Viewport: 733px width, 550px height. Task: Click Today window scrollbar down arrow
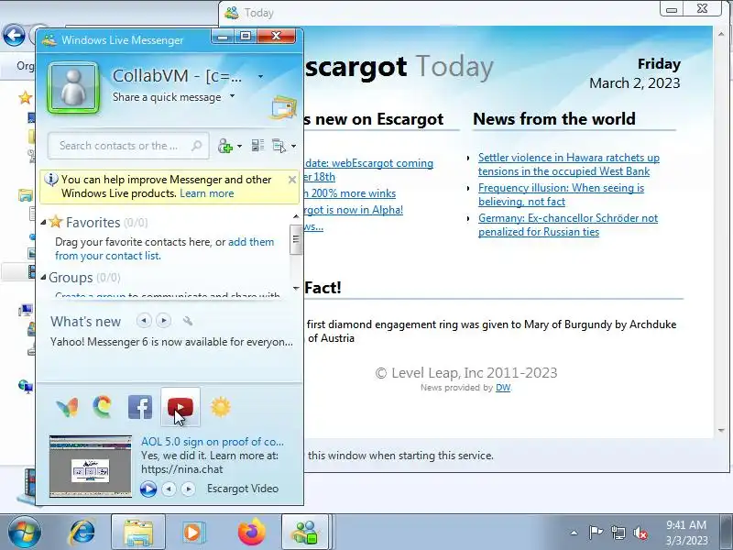(x=722, y=430)
